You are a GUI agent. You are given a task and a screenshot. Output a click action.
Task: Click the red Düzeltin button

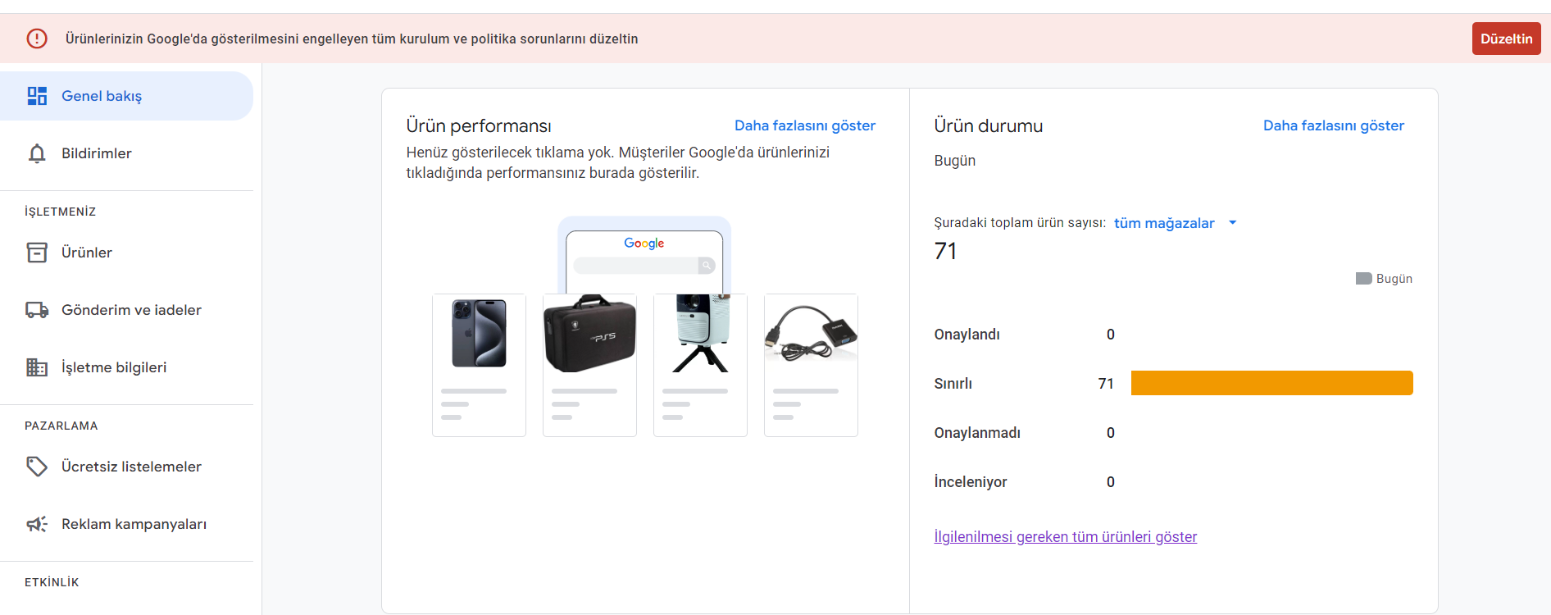[1506, 39]
